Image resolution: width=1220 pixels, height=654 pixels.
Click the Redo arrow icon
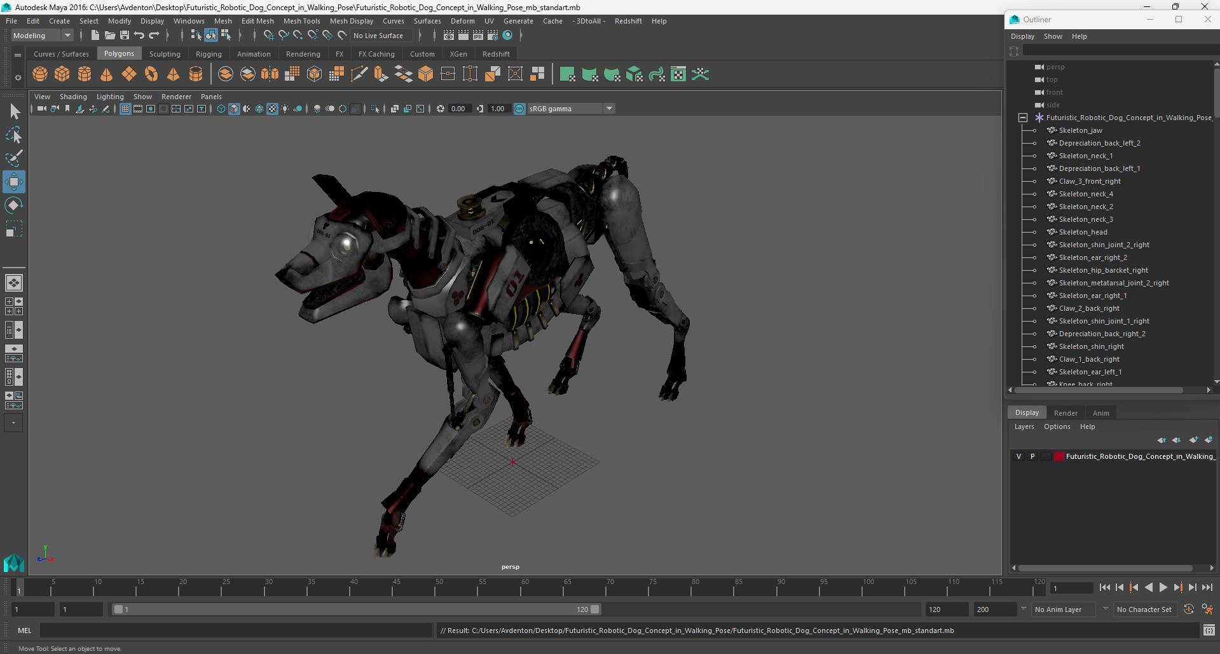154,36
